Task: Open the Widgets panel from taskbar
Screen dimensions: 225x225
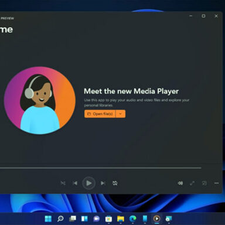Action: tap(84, 219)
